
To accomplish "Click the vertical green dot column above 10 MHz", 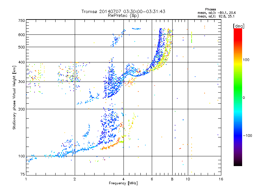I will 192,37.
